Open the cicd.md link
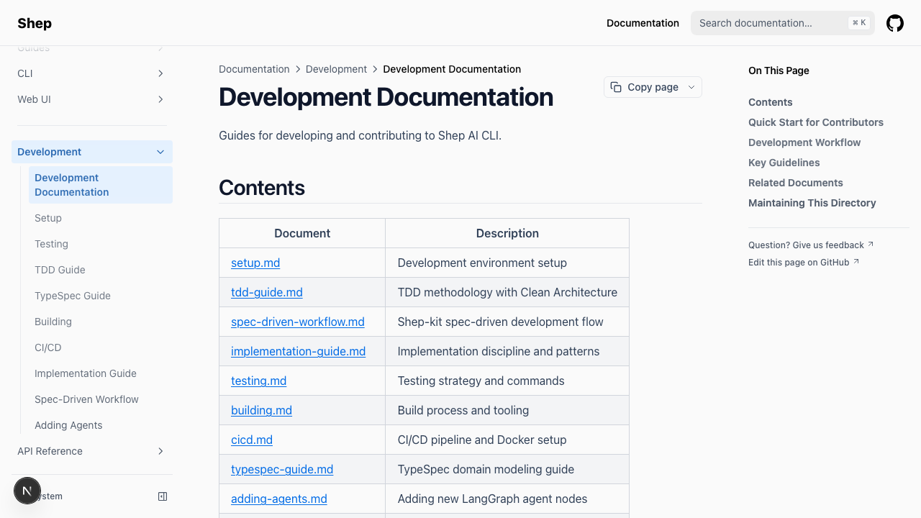Viewport: 921px width, 518px height. point(252,440)
